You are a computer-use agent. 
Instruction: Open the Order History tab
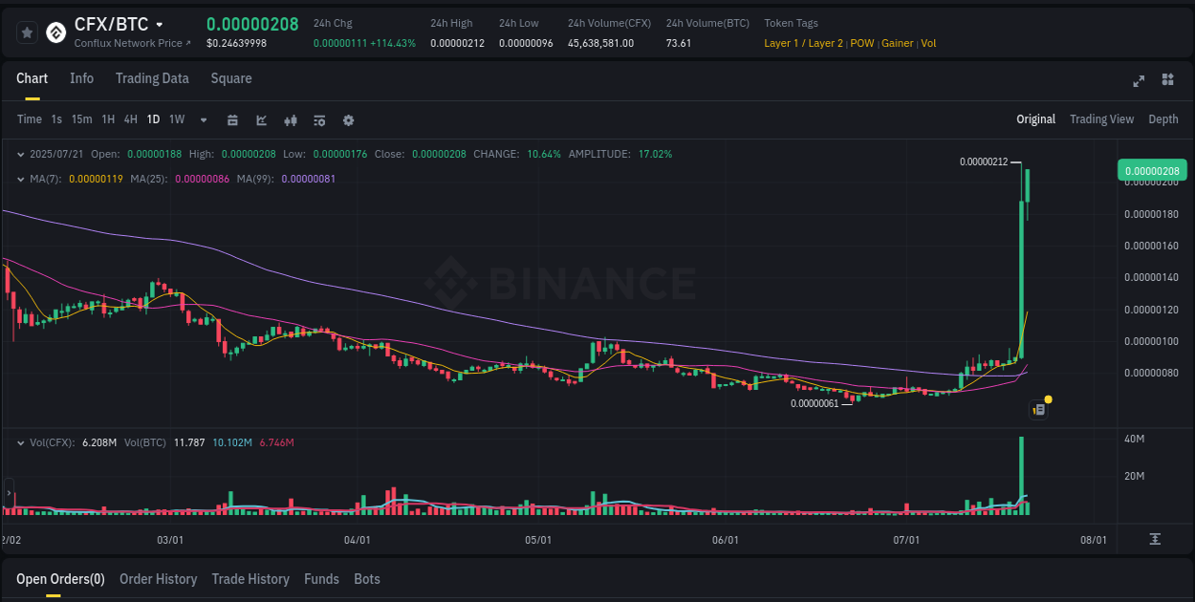click(x=158, y=579)
